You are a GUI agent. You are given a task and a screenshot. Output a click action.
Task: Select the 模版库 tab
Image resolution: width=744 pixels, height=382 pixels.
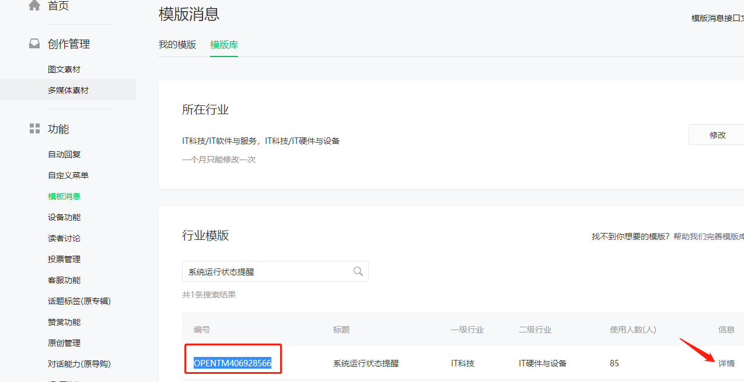[224, 45]
